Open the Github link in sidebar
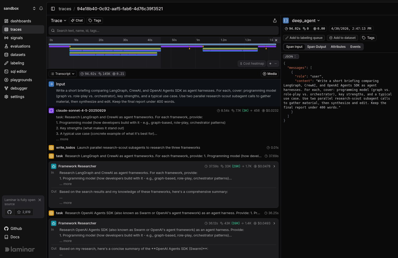398x258 pixels. (13, 229)
